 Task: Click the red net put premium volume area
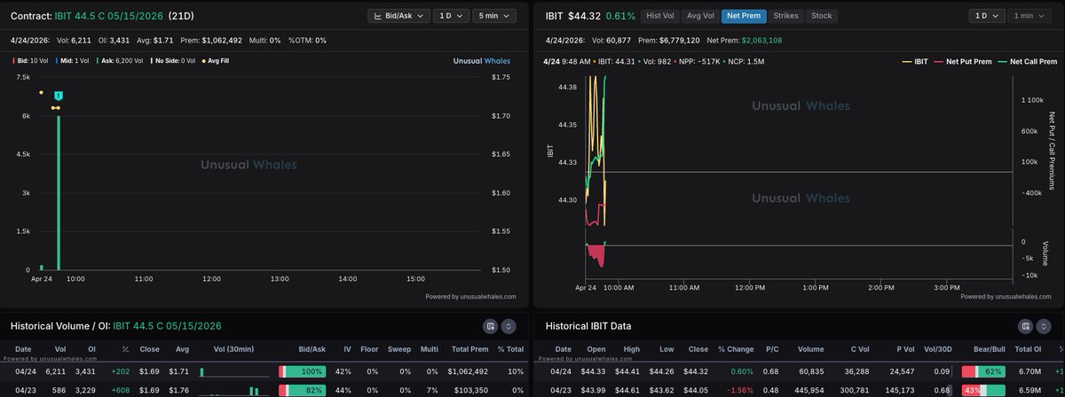[x=597, y=254]
